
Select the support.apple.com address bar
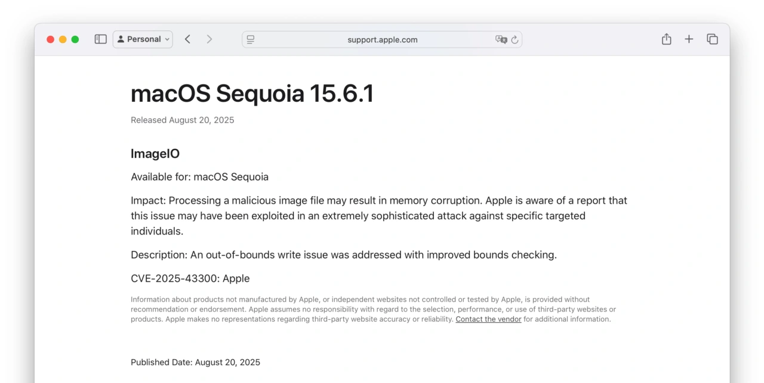click(x=382, y=39)
